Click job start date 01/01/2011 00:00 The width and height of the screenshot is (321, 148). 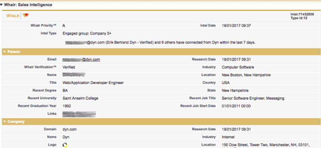(x=236, y=106)
